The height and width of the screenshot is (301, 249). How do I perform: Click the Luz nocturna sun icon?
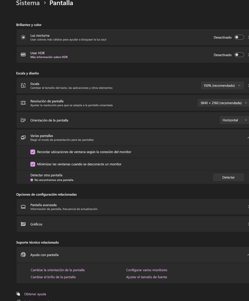23,37
